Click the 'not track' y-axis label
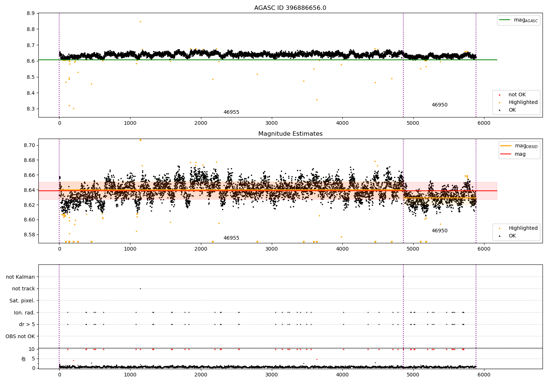The image size is (548, 383). (23, 289)
